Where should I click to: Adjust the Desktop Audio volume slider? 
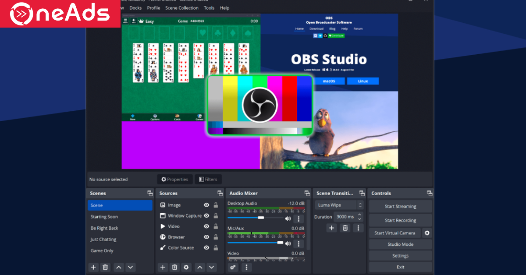[x=255, y=218]
